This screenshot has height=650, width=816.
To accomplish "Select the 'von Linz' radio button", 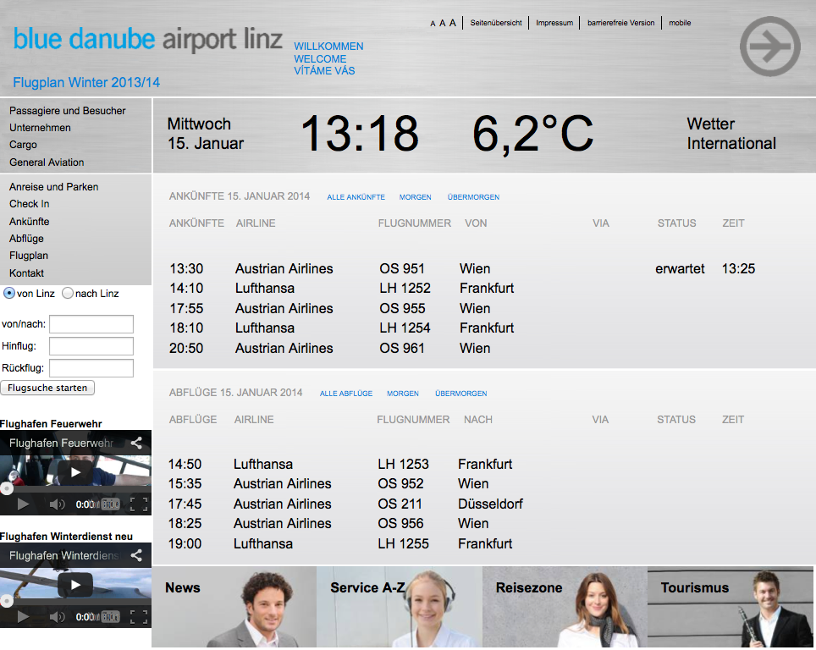I will coord(8,293).
